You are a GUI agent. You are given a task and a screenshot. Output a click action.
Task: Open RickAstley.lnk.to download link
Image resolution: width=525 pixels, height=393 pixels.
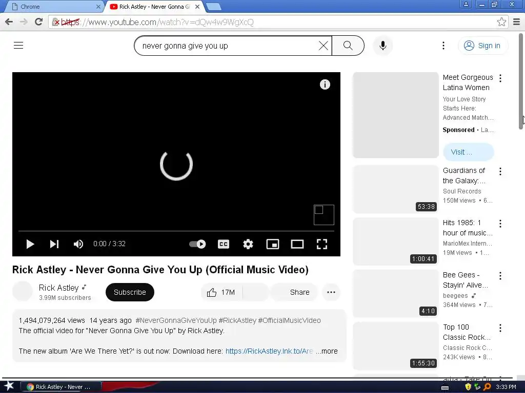pyautogui.click(x=269, y=351)
